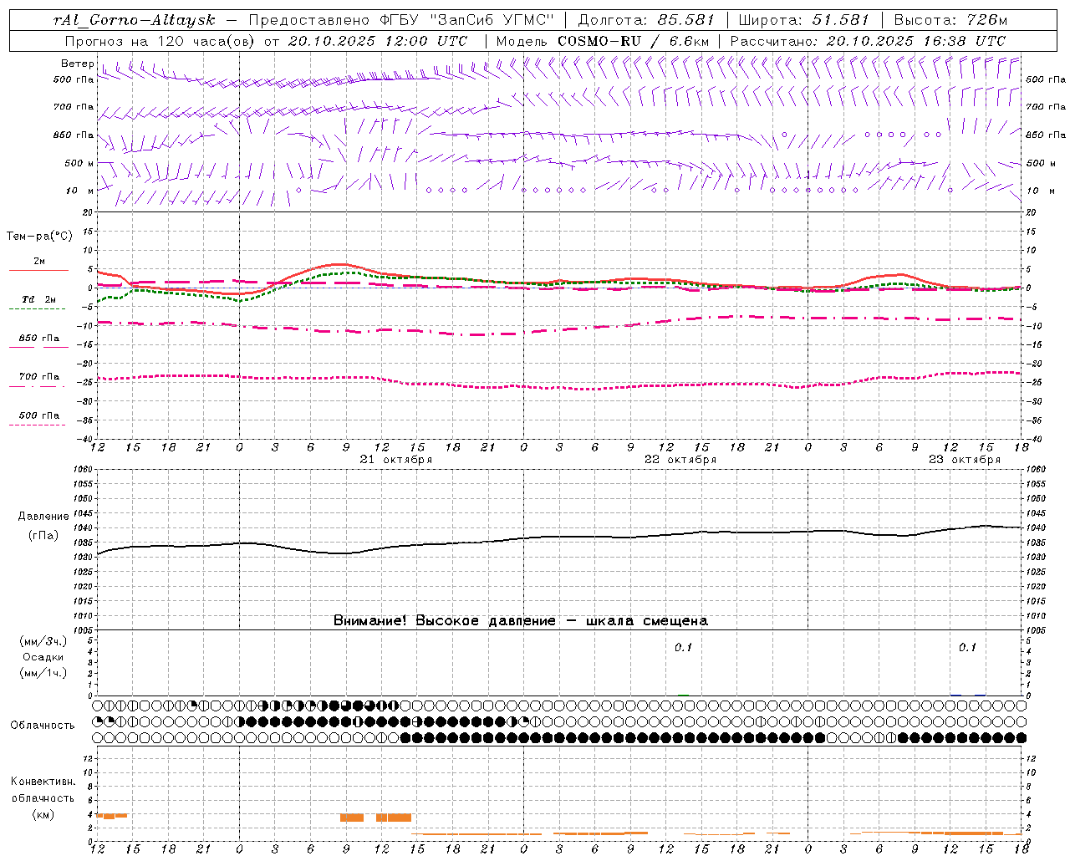This screenshot has height=856, width=1070.
Task: Click the 'Ветер' wind panel label
Action: (77, 64)
